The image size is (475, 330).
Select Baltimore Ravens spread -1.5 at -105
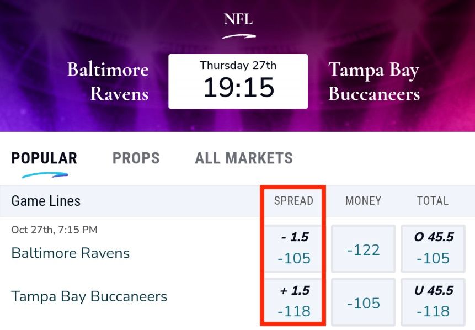coord(293,248)
